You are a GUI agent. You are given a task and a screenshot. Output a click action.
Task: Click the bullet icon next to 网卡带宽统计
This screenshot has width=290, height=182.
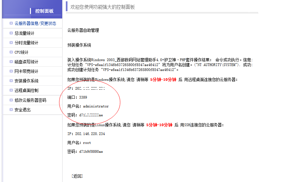click(x=11, y=71)
